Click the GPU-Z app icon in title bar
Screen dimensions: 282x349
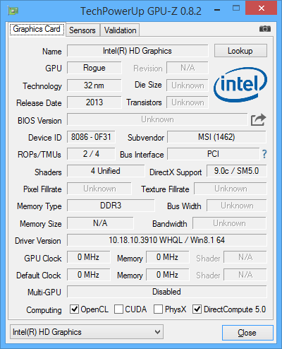point(13,11)
